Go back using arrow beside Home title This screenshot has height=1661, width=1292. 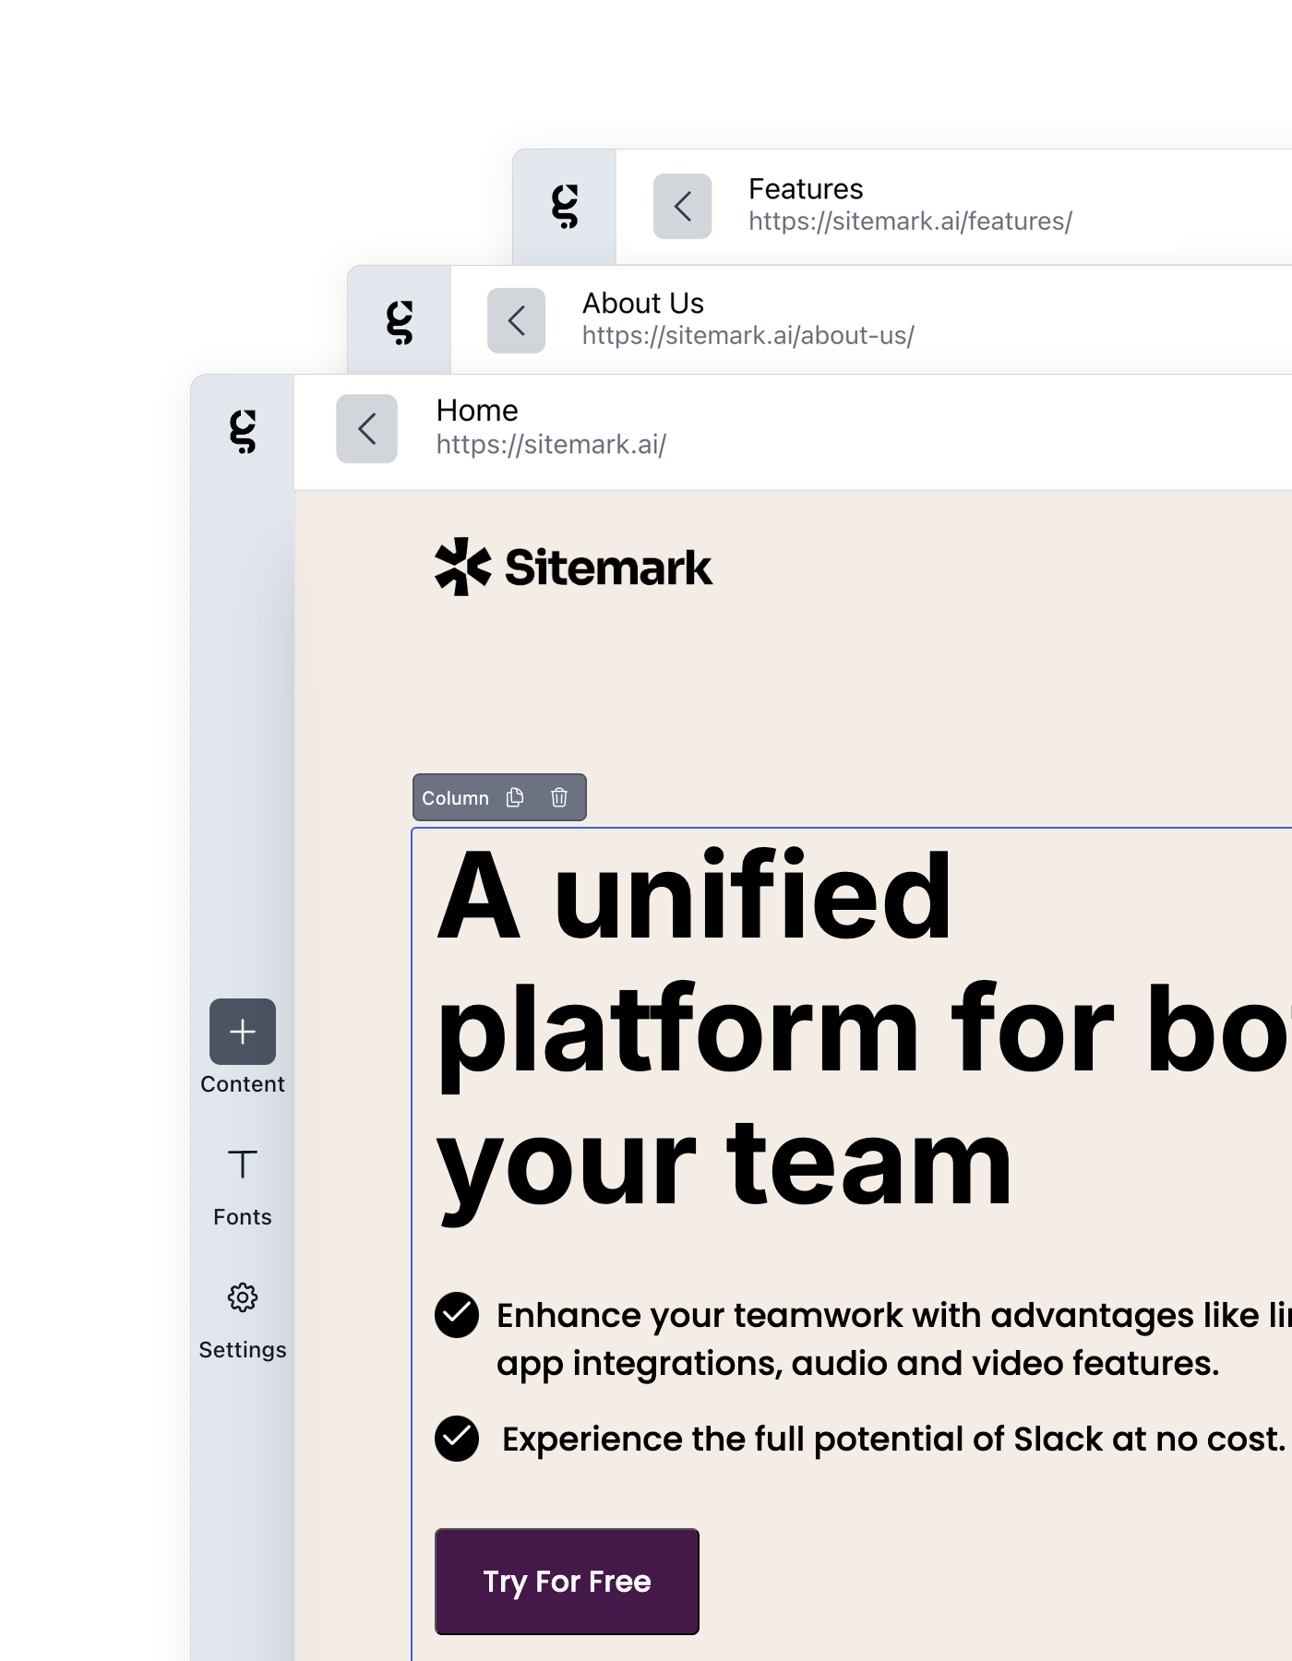(366, 429)
